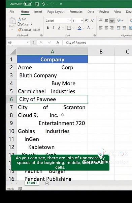Open the Fill Color dropdown arrow
The width and height of the screenshot is (132, 203).
point(84,28)
